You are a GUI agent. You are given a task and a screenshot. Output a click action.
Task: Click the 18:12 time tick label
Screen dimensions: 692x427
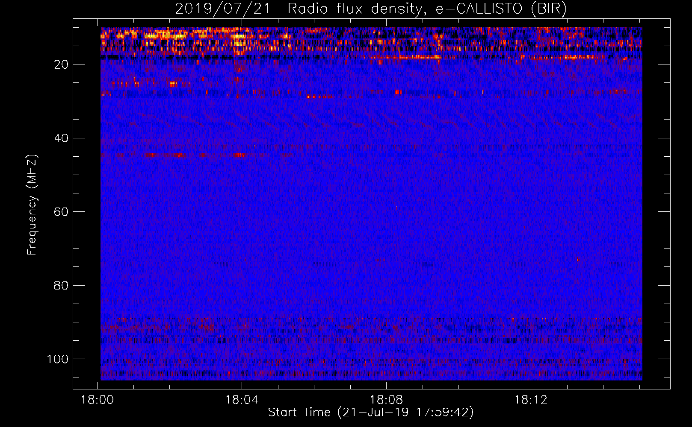pyautogui.click(x=531, y=400)
